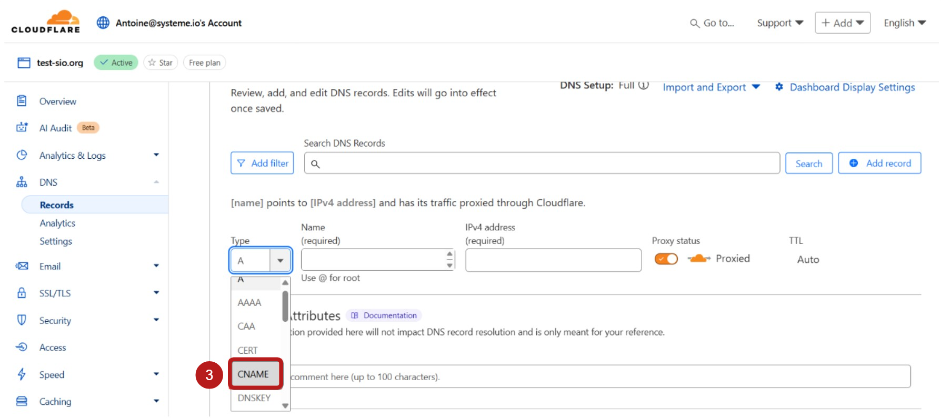Click the magnifier in Search DNS Records

(x=315, y=164)
